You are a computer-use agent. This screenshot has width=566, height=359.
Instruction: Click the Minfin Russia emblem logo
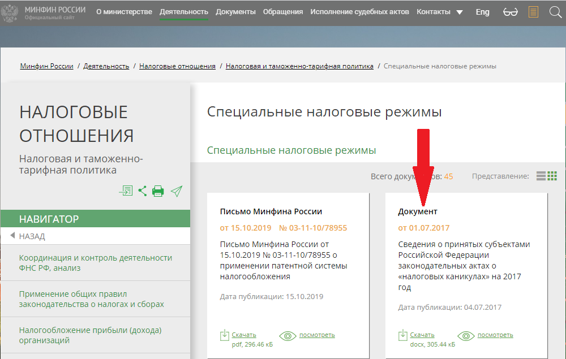10,14
